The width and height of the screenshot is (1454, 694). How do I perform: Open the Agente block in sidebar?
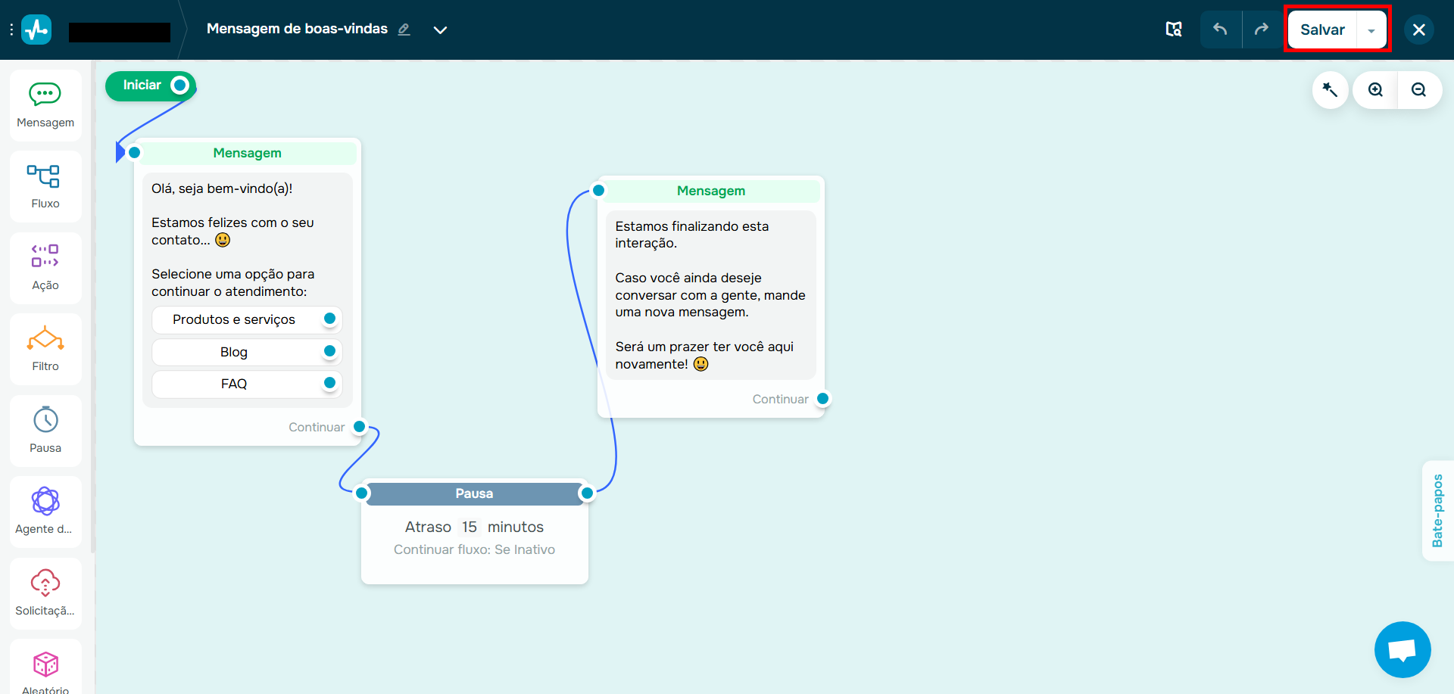(45, 512)
